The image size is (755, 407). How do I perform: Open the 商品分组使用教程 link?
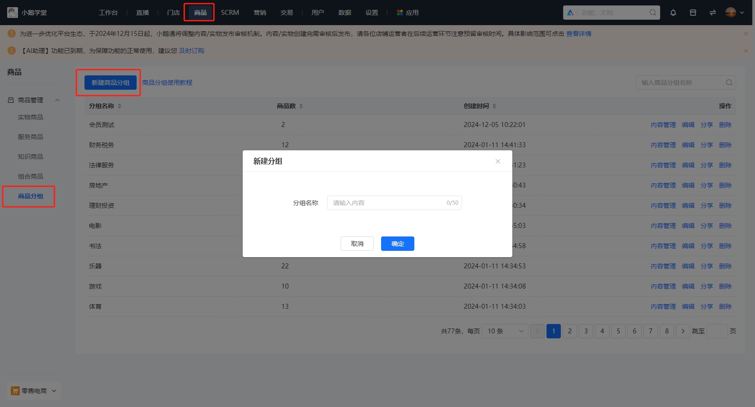point(167,82)
